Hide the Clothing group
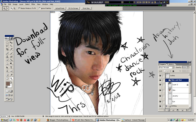 pos(160,106)
